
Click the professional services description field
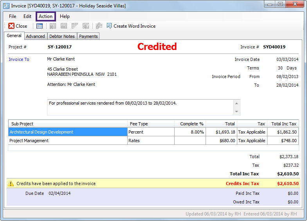click(x=140, y=107)
